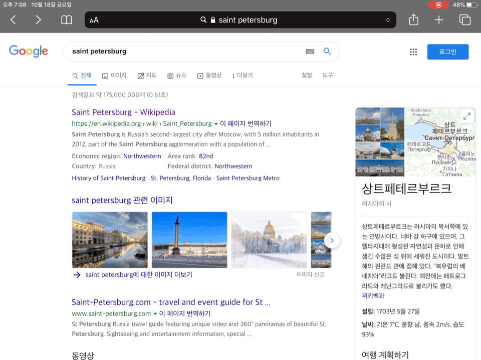Select the 전체 tab

(82, 75)
